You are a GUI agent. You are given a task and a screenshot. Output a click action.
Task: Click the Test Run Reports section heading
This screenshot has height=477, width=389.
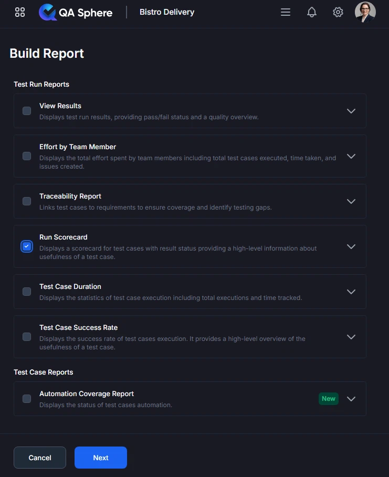click(x=41, y=84)
